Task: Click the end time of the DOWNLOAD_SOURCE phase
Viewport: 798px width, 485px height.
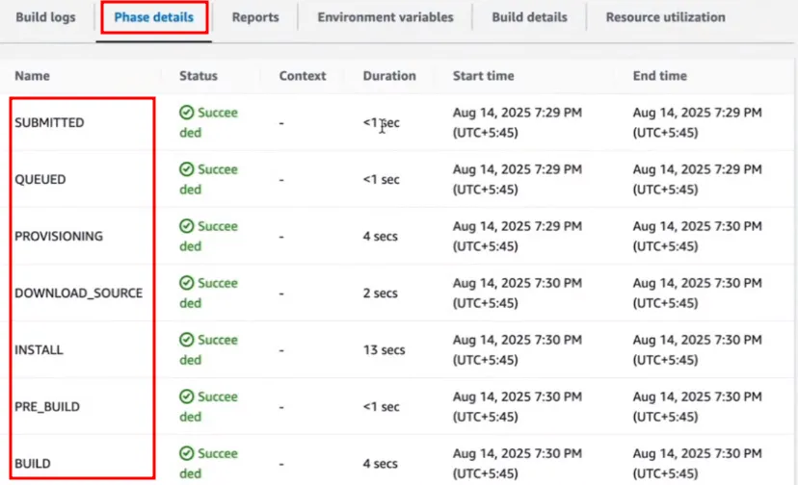Action: [697, 294]
